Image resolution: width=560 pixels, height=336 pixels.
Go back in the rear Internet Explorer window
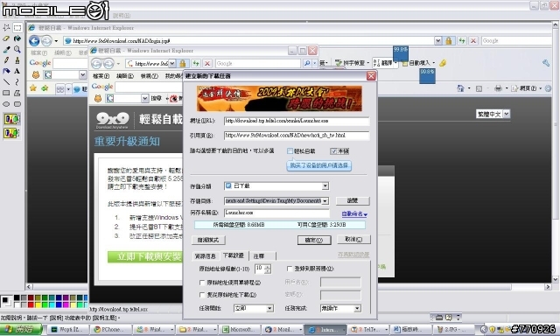tap(34, 41)
